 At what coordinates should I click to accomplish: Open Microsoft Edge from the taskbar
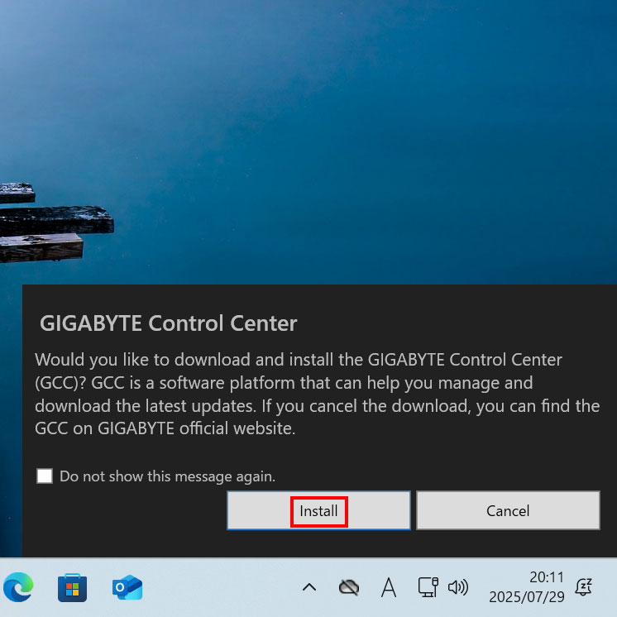18,587
